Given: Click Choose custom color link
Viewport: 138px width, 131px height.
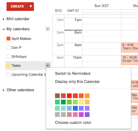Looking at the screenshot, I should click(x=73, y=122).
